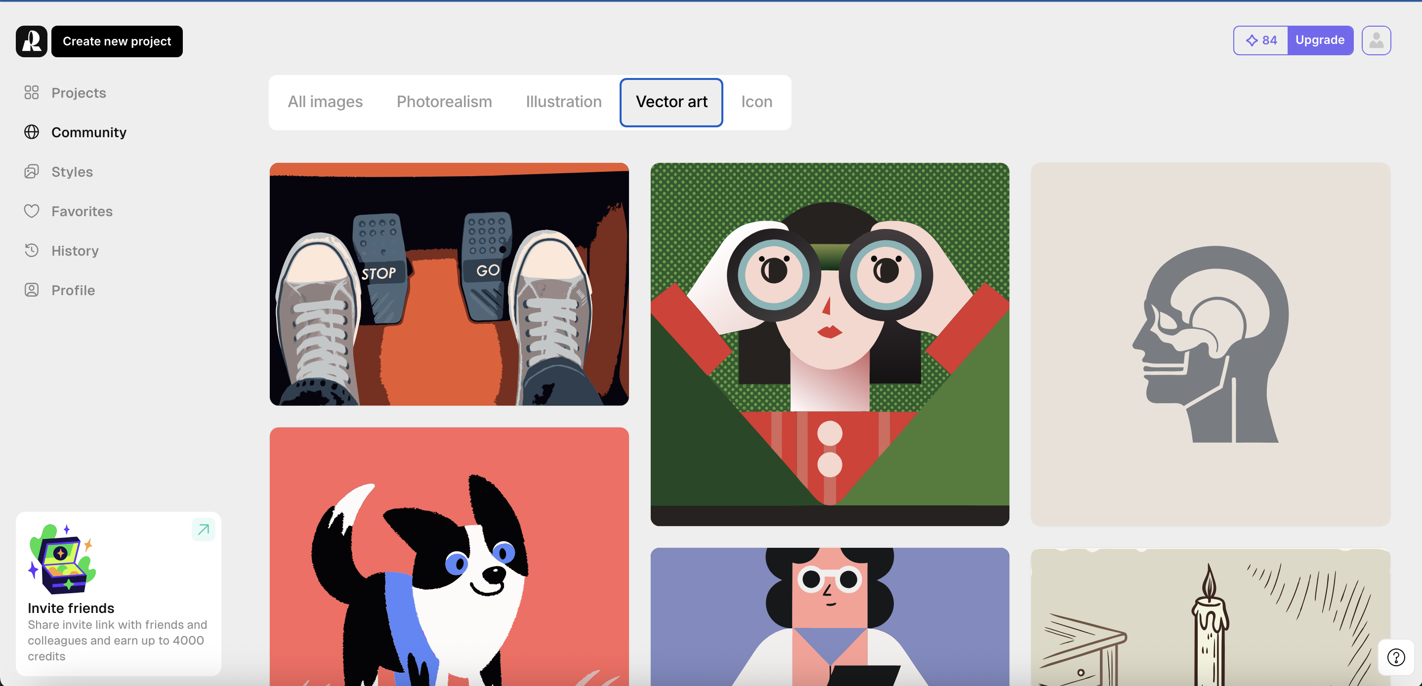Switch to the Illustration tab

[563, 102]
